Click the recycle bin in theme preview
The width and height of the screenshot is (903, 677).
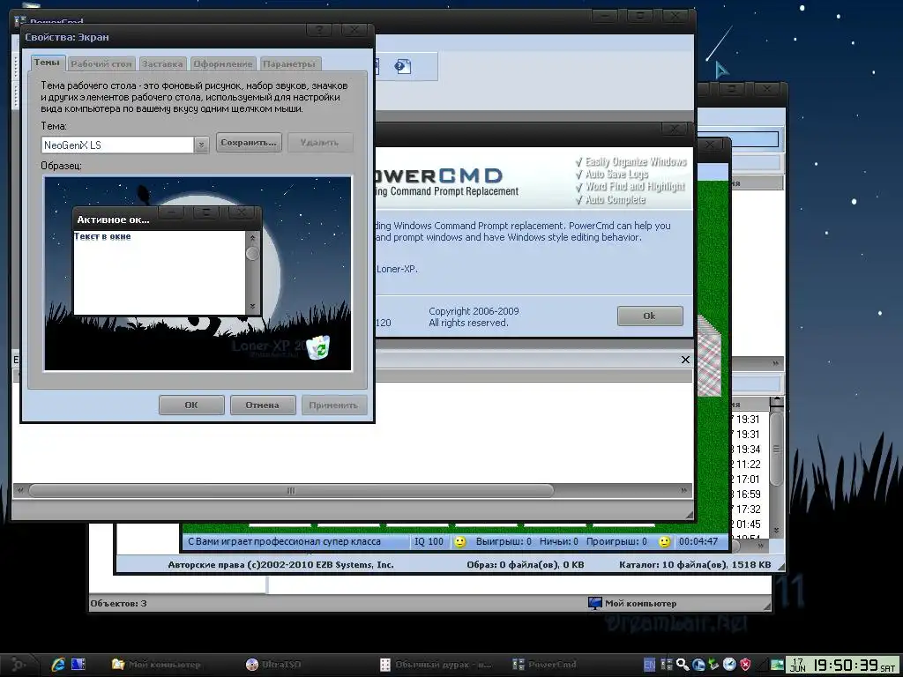pyautogui.click(x=317, y=347)
